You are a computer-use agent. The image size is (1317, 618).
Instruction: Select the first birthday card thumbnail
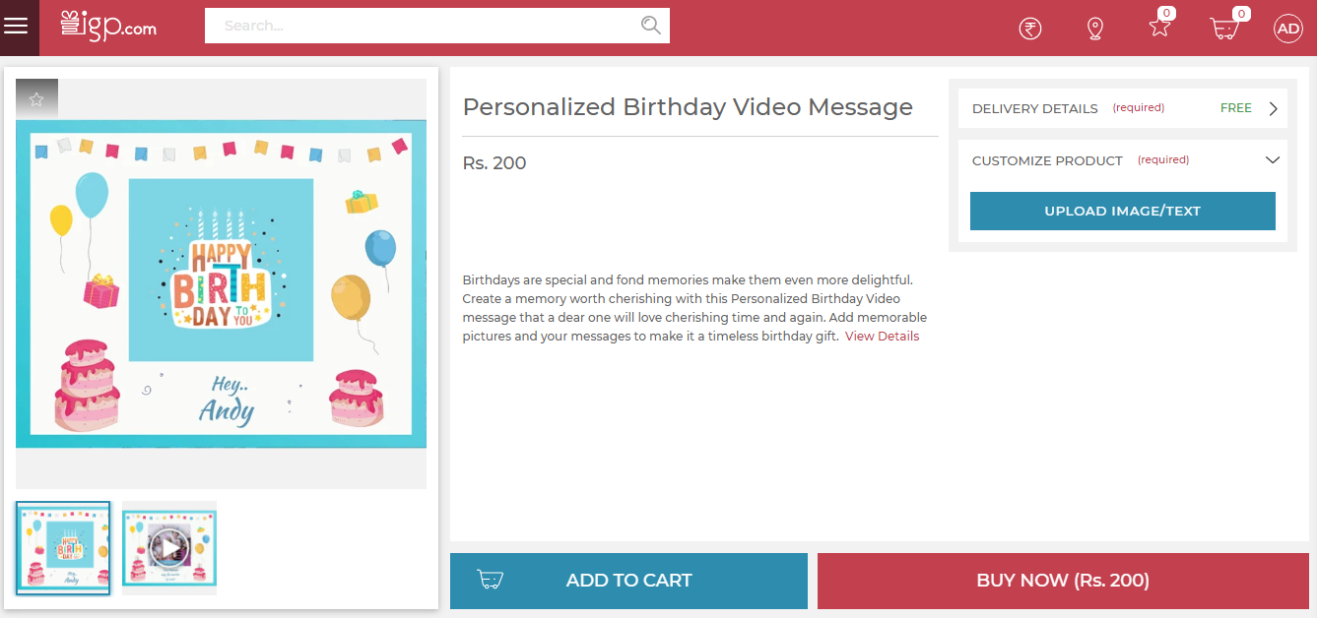coord(63,548)
